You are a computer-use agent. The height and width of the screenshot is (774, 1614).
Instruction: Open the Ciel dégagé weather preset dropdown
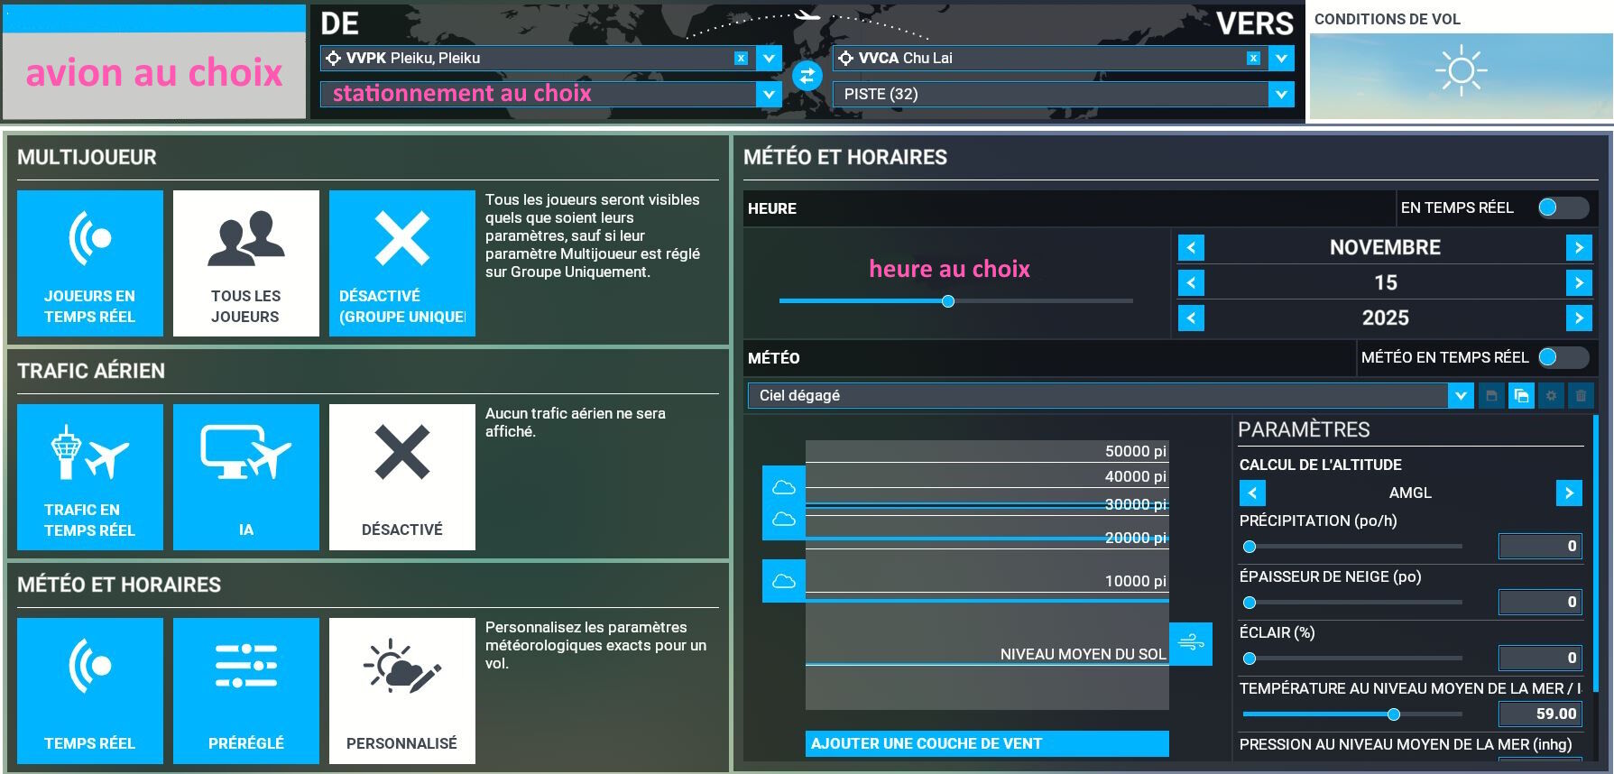1460,395
